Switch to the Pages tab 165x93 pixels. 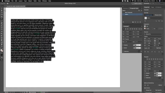click(x=153, y=7)
